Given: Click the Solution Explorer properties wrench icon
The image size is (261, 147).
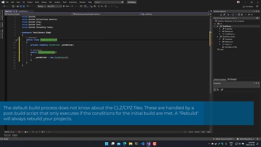Looking at the screenshot, I should coord(249,15).
